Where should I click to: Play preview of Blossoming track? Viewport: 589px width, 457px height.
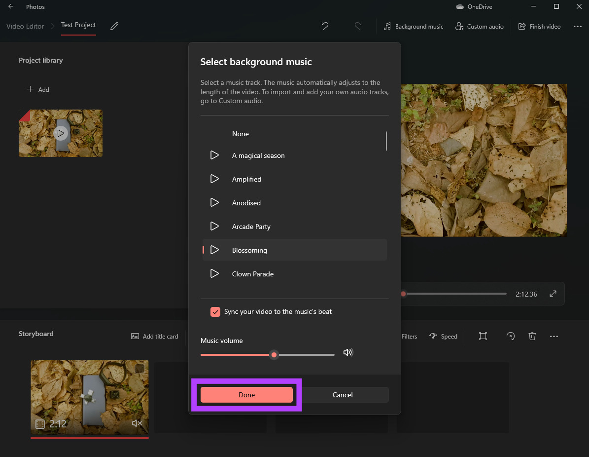(214, 250)
